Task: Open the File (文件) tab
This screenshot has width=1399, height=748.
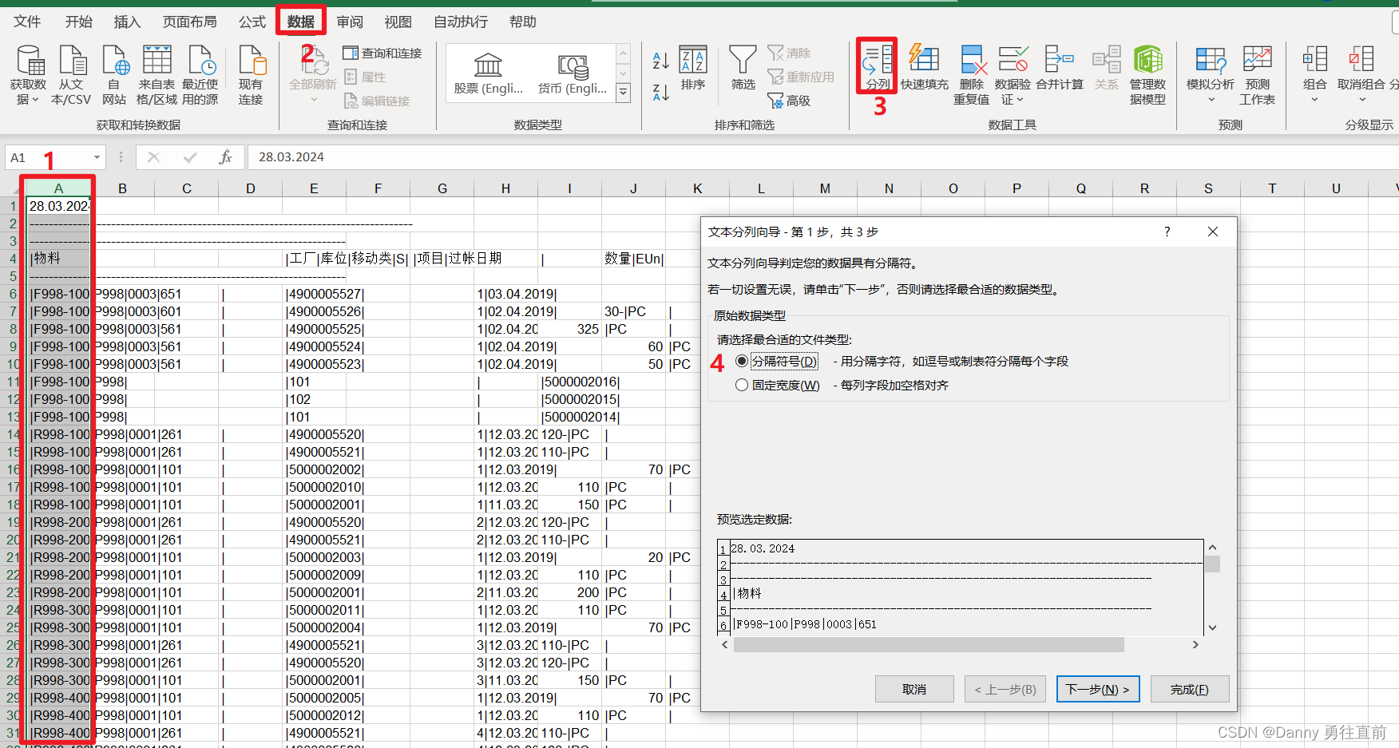Action: point(27,22)
